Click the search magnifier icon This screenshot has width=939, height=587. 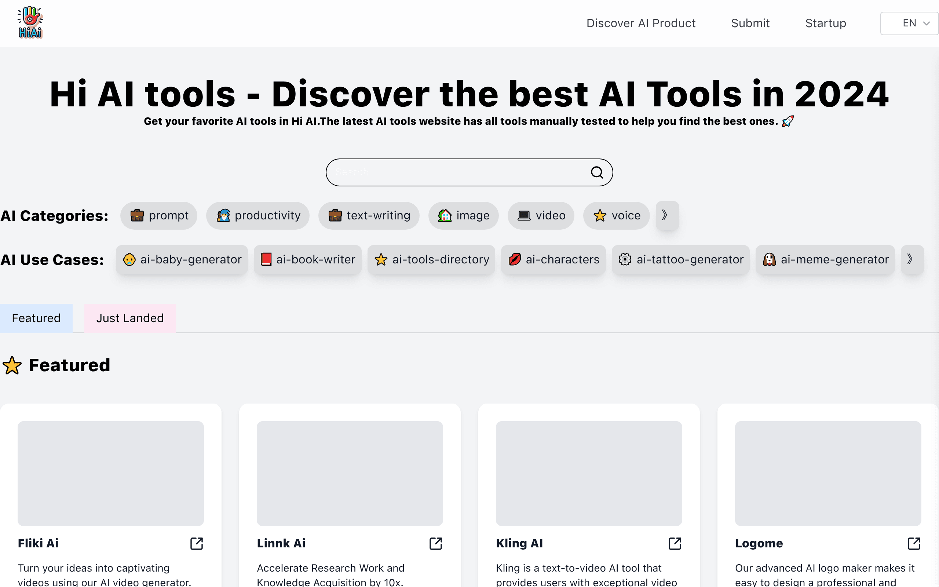click(x=597, y=172)
